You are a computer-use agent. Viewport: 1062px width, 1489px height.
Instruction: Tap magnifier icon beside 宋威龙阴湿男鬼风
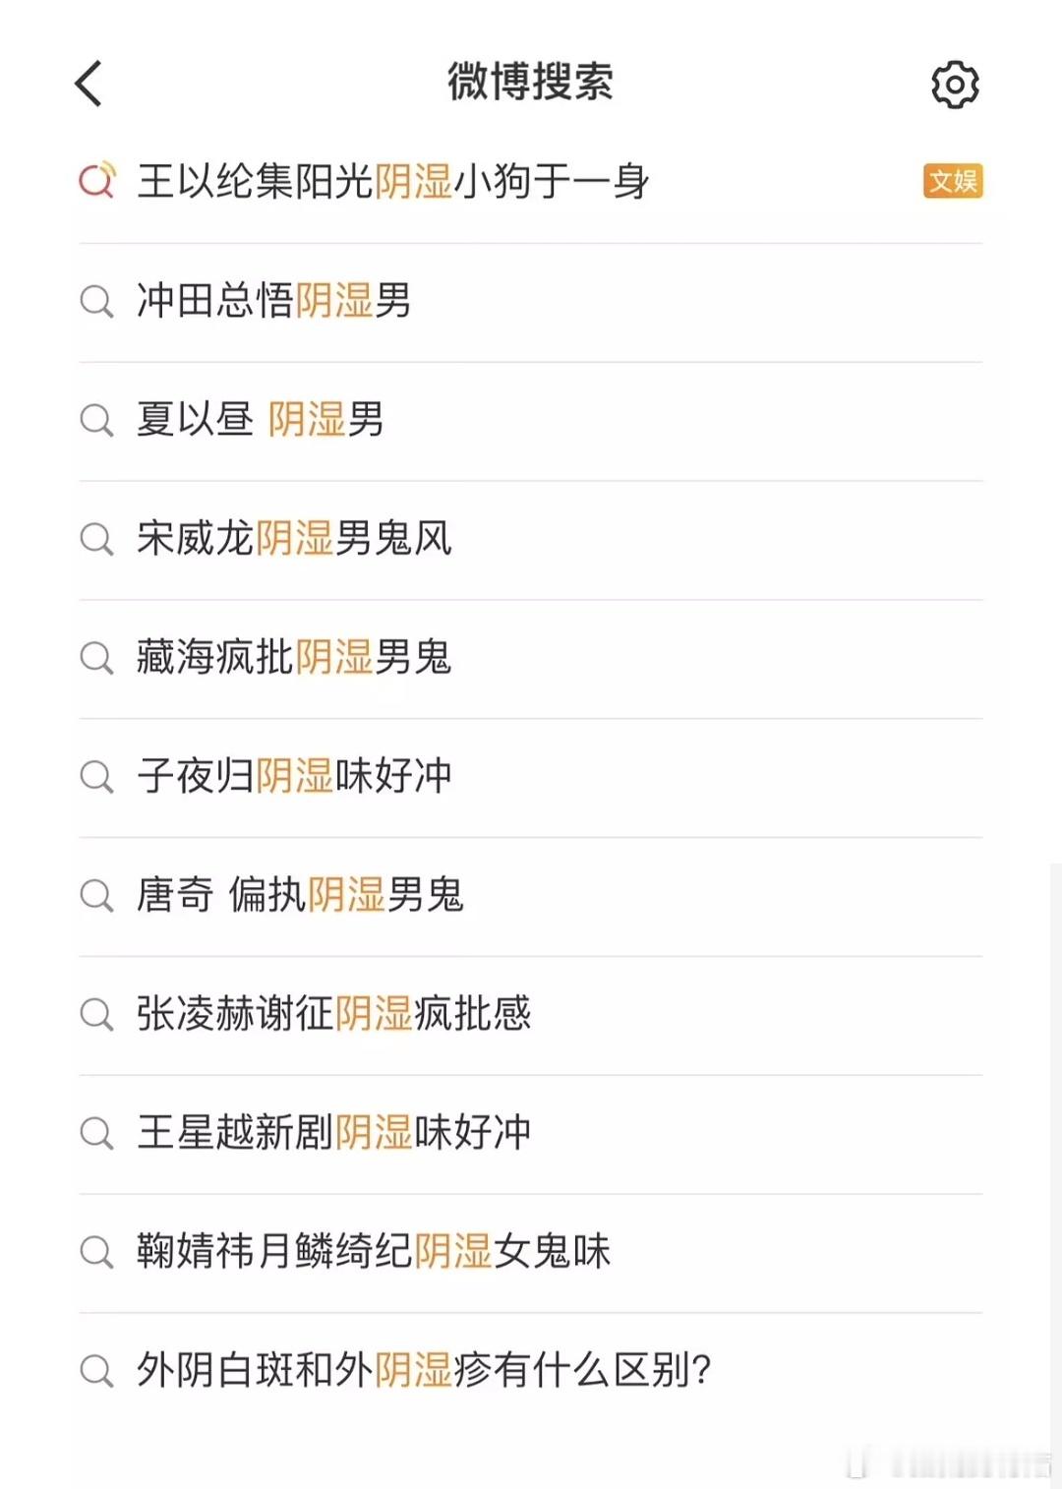96,539
